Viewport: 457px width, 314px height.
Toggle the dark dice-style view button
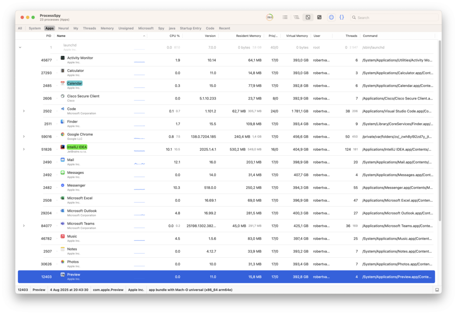319,17
